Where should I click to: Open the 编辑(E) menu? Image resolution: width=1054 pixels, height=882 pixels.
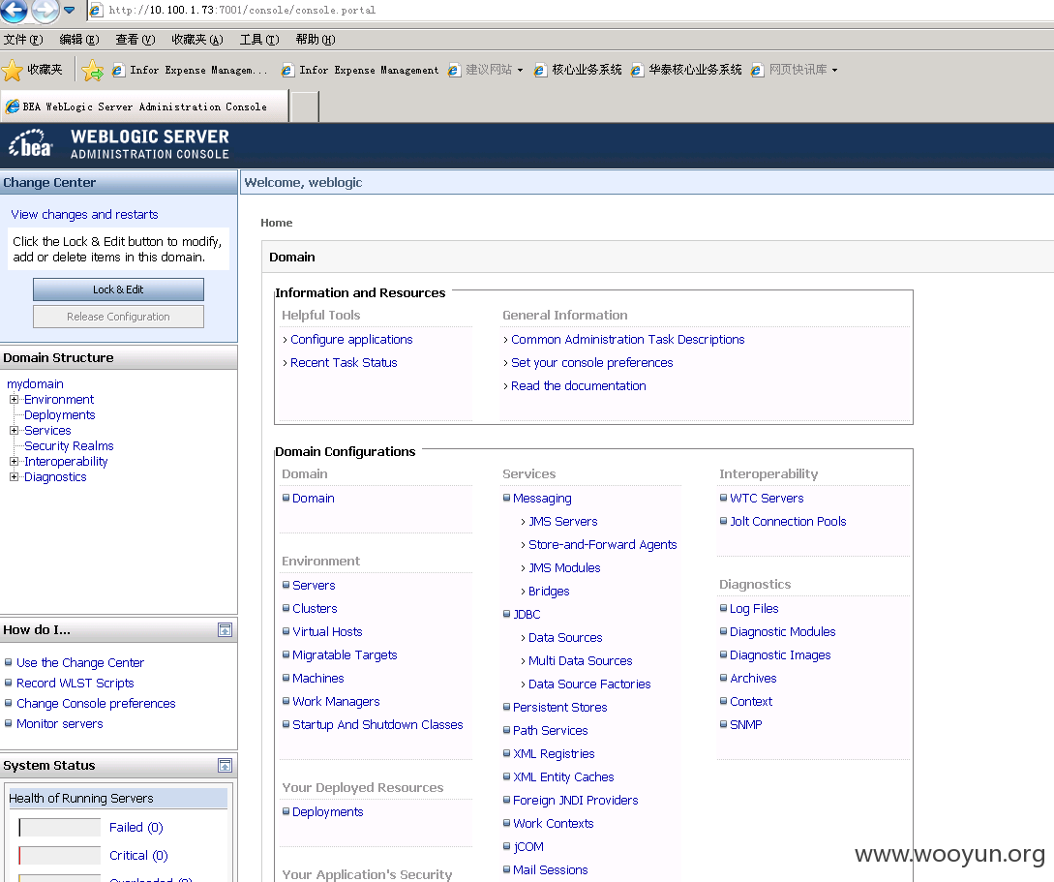79,40
